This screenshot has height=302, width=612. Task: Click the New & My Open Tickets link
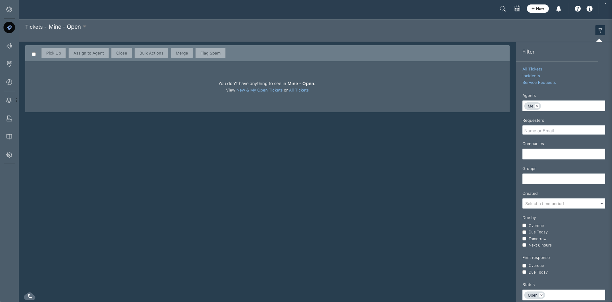pos(259,90)
